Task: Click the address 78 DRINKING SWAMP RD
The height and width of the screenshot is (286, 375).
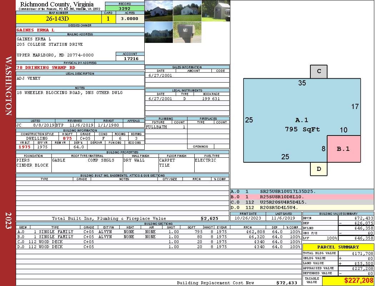Action: tap(46, 68)
